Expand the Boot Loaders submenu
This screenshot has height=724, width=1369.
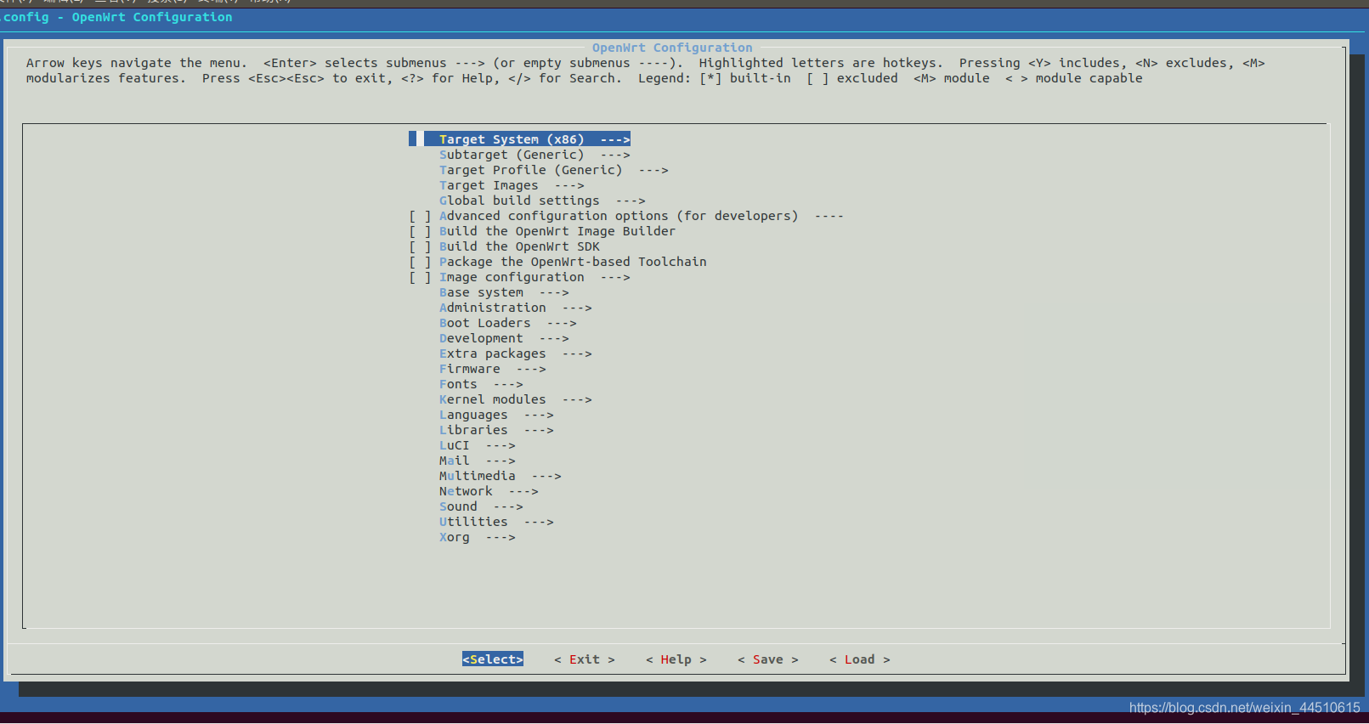507,323
